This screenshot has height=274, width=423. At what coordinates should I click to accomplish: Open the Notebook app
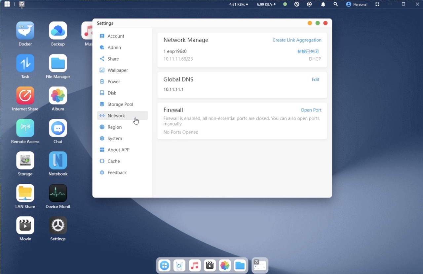(x=58, y=161)
